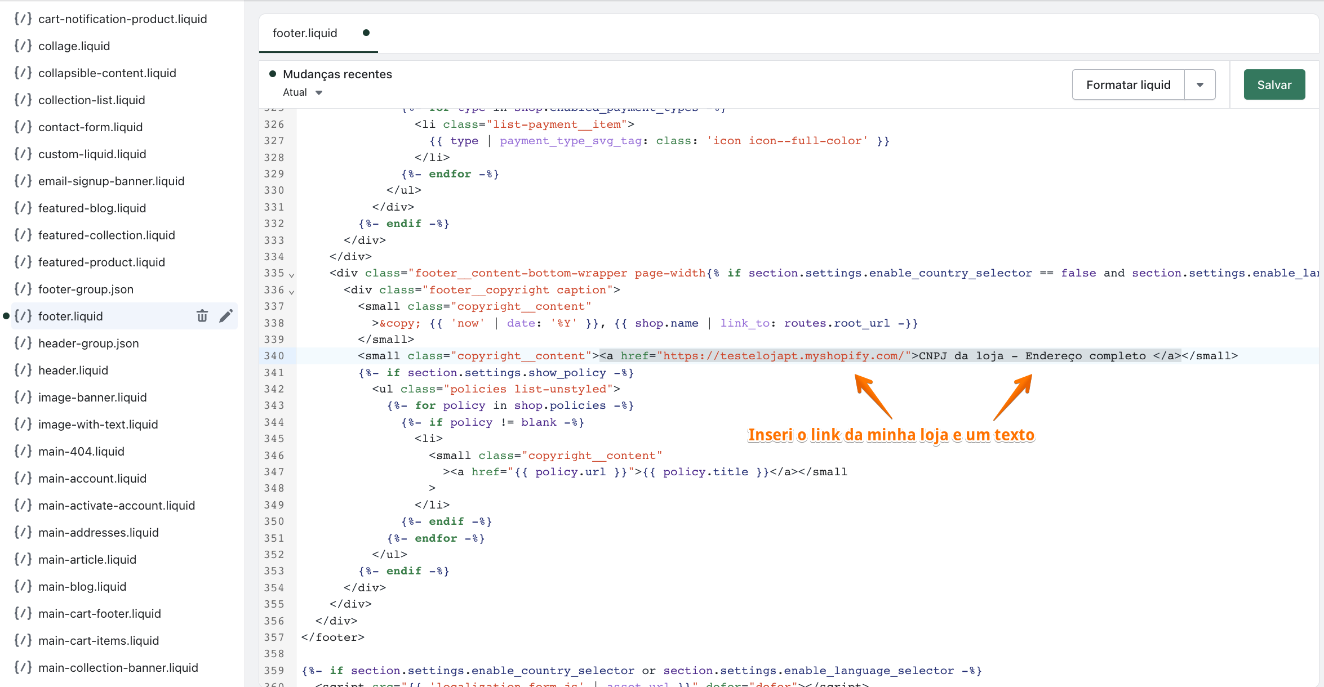Click 'policy.title' code on line 347
This screenshot has width=1324, height=687.
(x=705, y=472)
